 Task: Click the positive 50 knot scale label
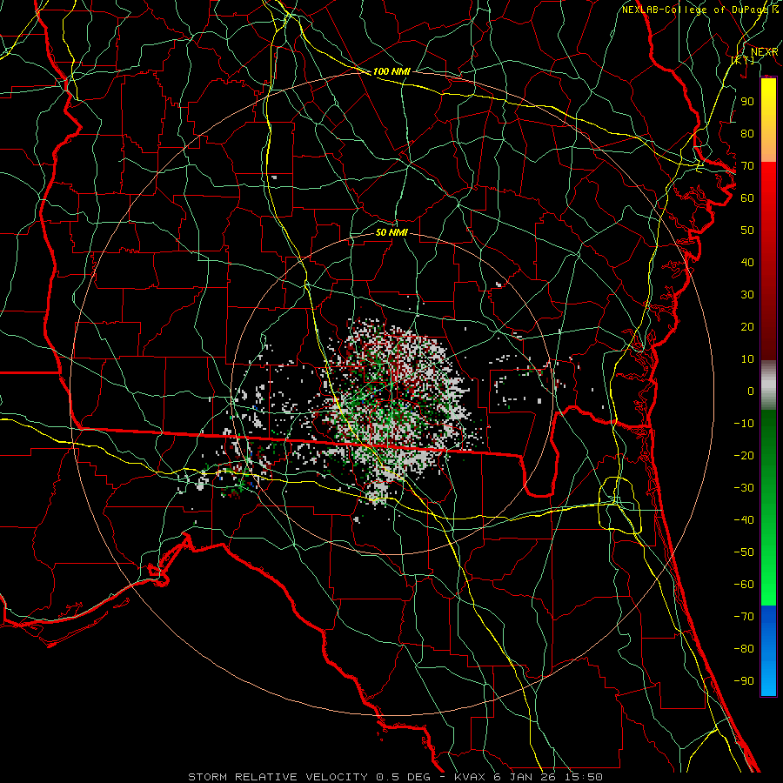point(747,231)
